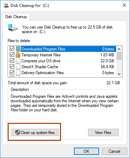
Task: Uncheck the Temporary Internet Files checkbox
Action: point(12,55)
